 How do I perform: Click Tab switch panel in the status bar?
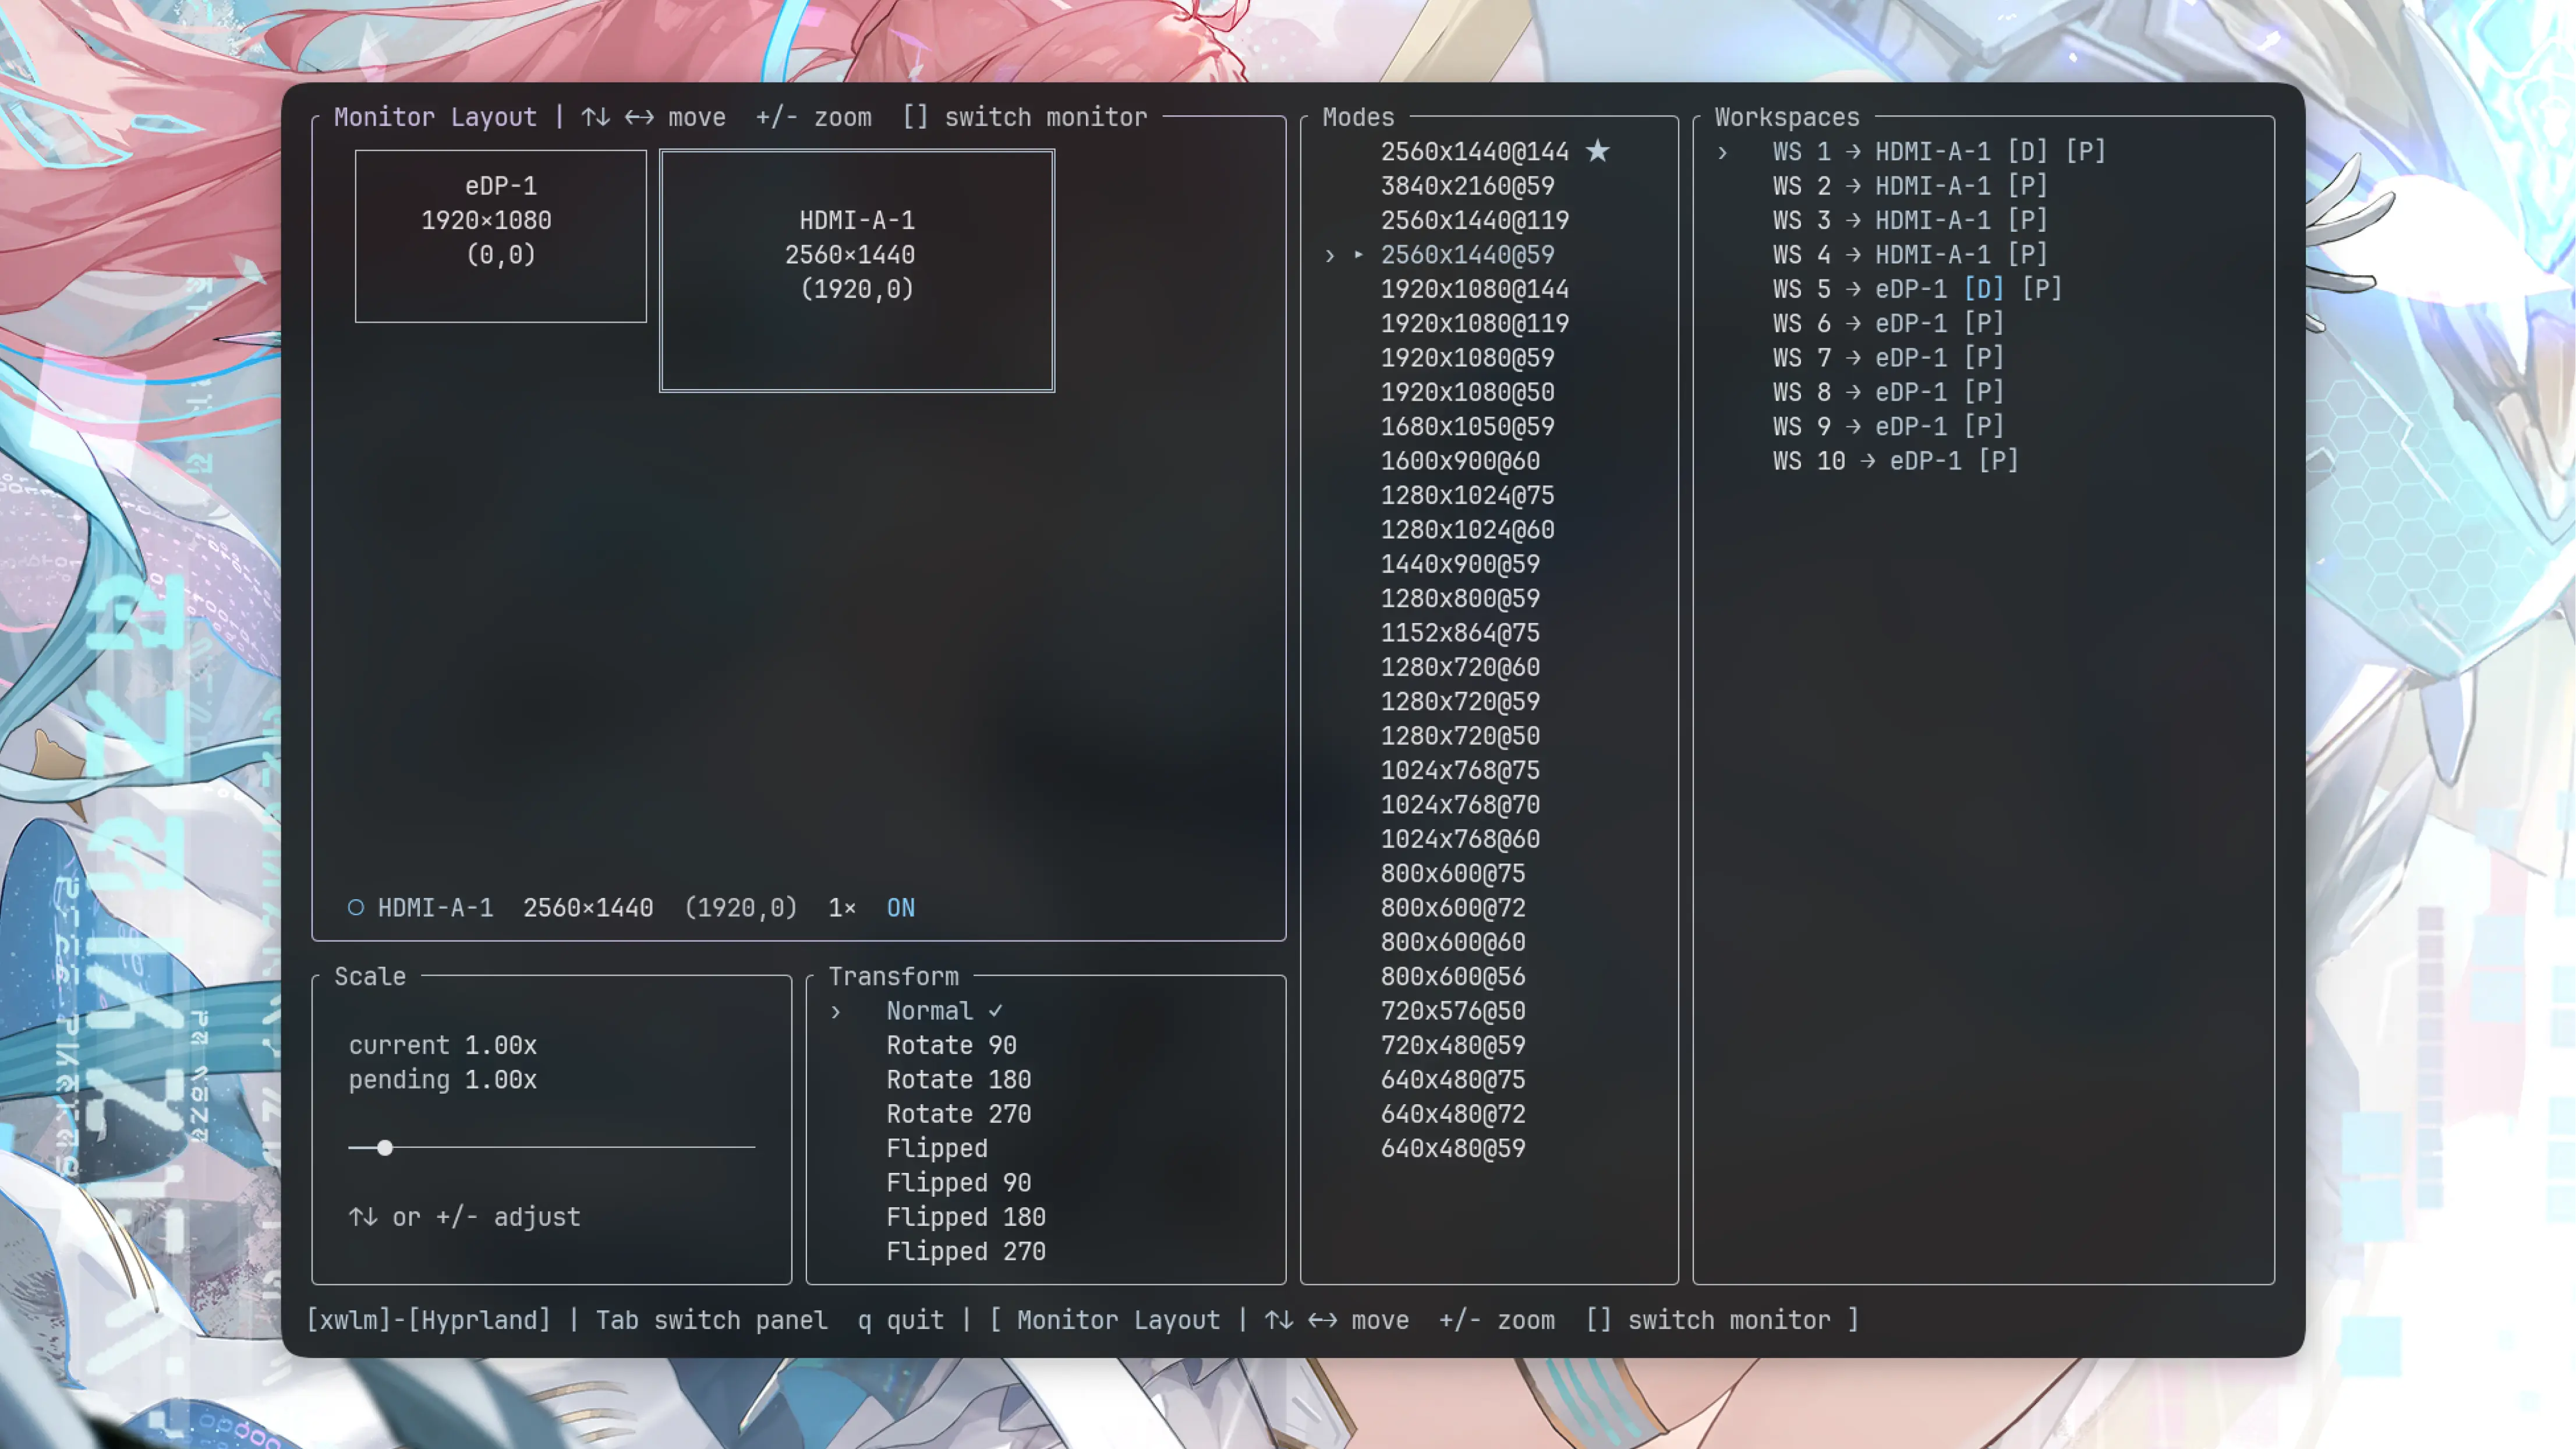coord(712,1320)
